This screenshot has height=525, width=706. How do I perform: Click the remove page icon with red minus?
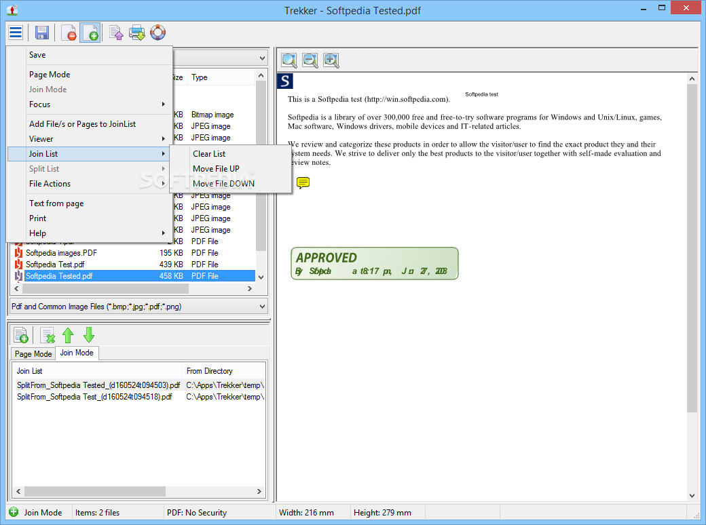pos(69,33)
